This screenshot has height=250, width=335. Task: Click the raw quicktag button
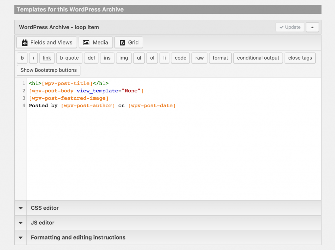tap(199, 58)
